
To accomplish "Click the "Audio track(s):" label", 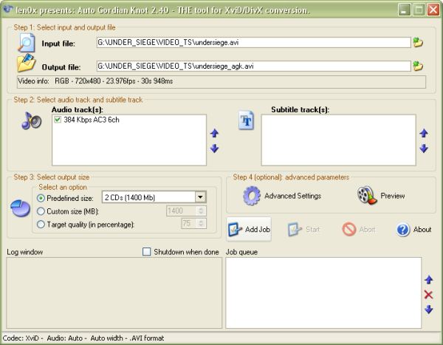I will [x=78, y=109].
